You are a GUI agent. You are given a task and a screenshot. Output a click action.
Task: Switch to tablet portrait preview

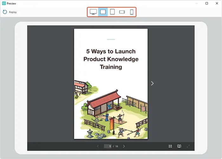(x=112, y=12)
